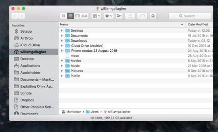218x132 pixels.
Task: Select iPhone exodus 23 August 2018 folder
Action: click(x=136, y=50)
